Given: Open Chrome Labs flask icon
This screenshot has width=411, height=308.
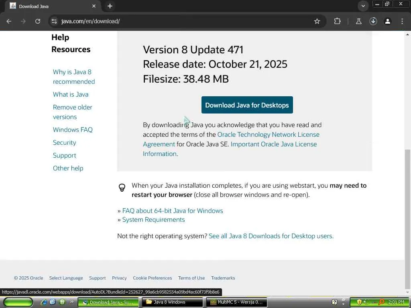Looking at the screenshot, I should point(358,21).
